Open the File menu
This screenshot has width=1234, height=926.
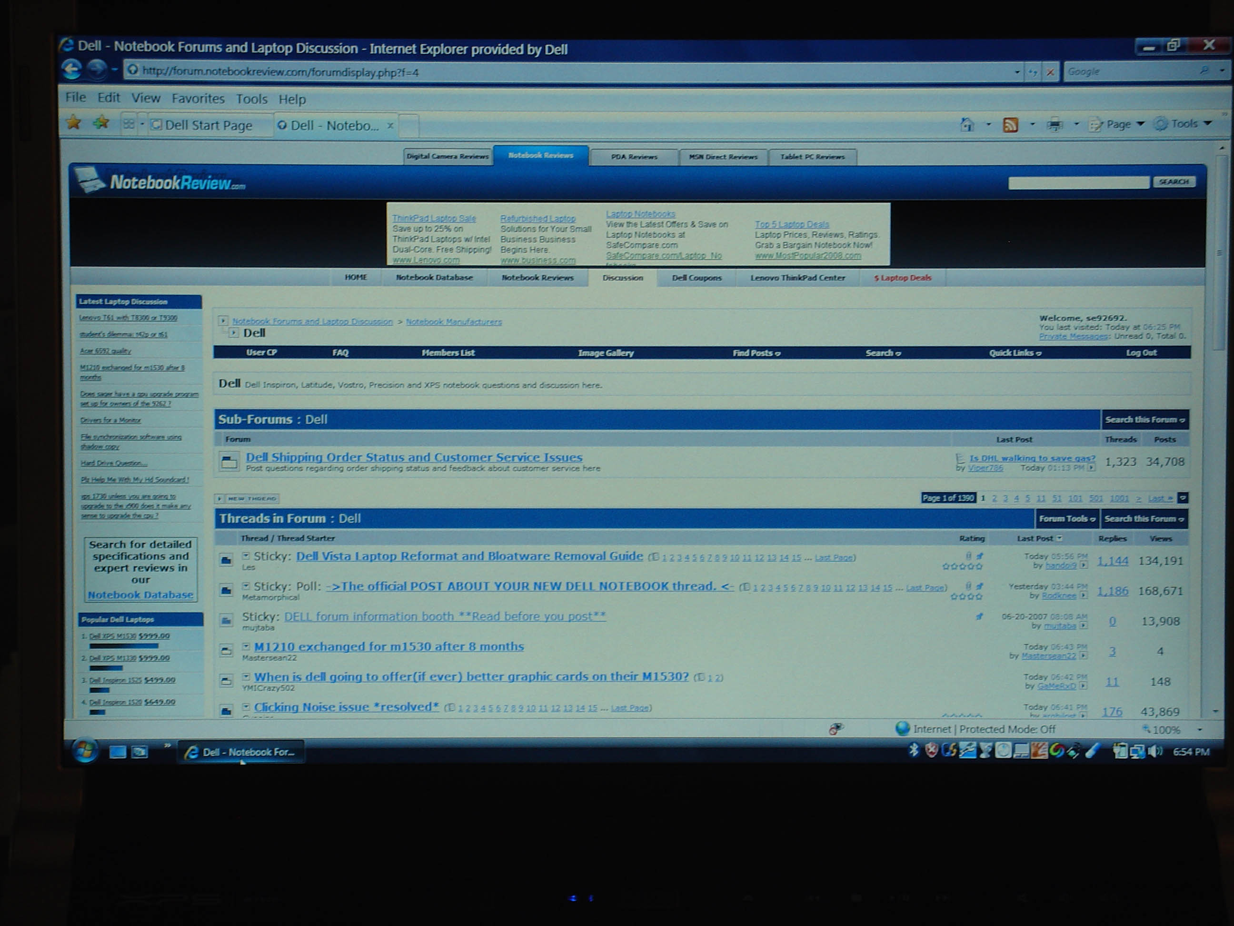pyautogui.click(x=75, y=98)
